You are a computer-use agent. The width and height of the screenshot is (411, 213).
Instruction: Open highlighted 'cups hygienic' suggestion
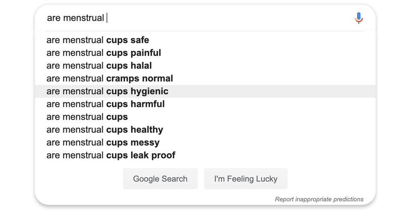tap(205, 91)
